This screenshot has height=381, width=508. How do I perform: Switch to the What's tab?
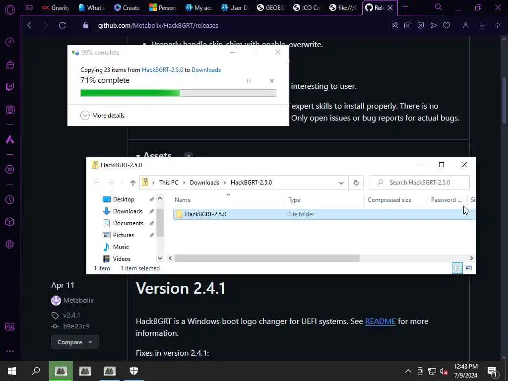tap(92, 8)
